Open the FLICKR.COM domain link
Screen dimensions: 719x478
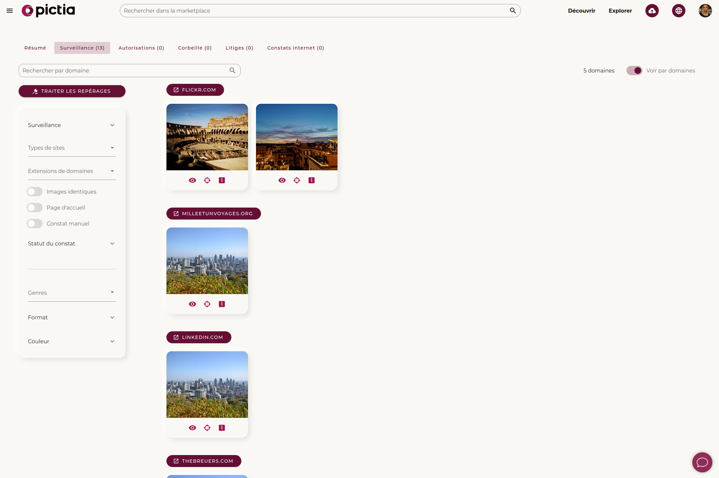(195, 90)
